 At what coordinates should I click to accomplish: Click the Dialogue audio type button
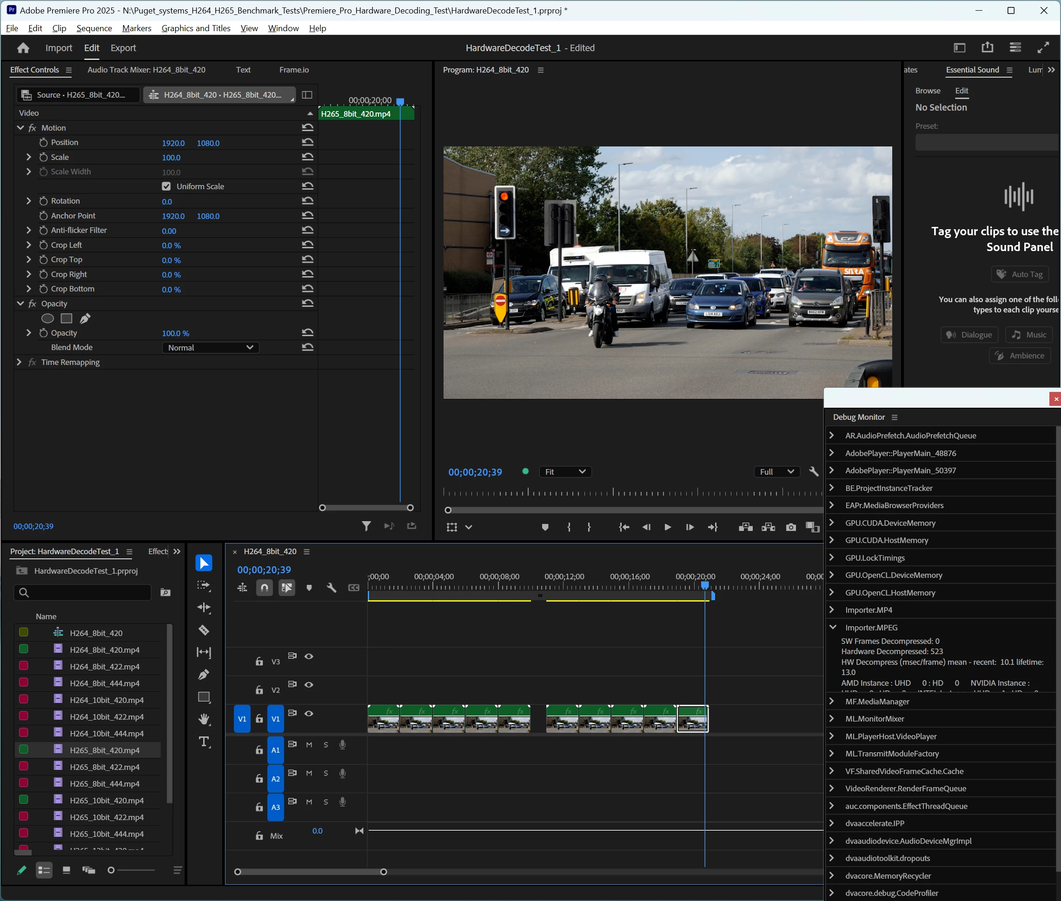click(969, 335)
